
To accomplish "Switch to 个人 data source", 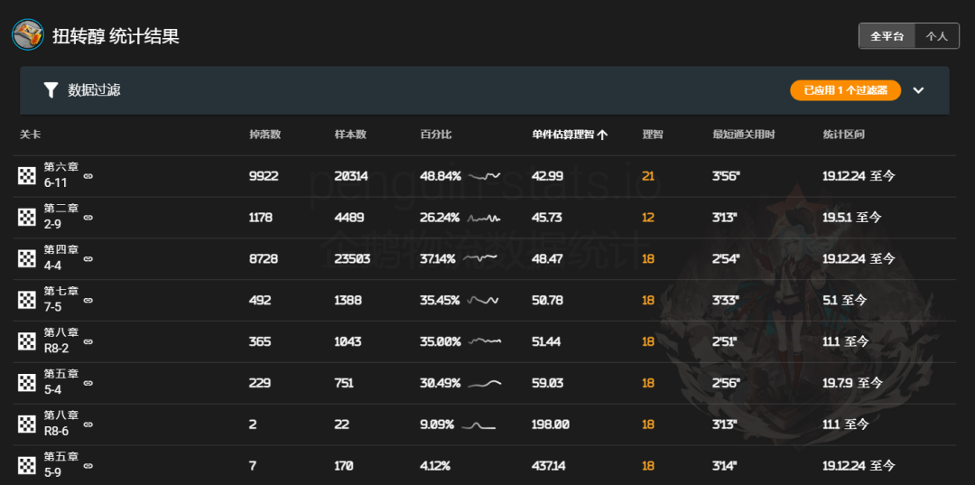I will click(936, 36).
